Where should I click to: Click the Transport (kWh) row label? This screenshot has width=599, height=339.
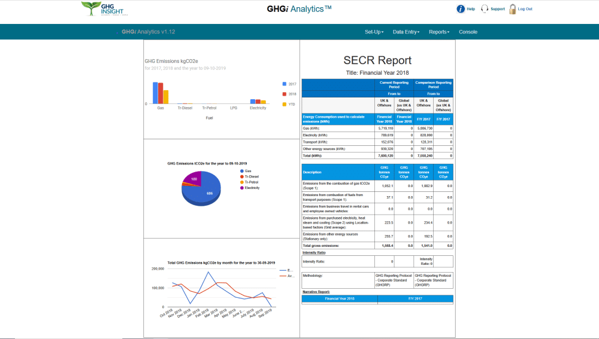click(x=316, y=142)
